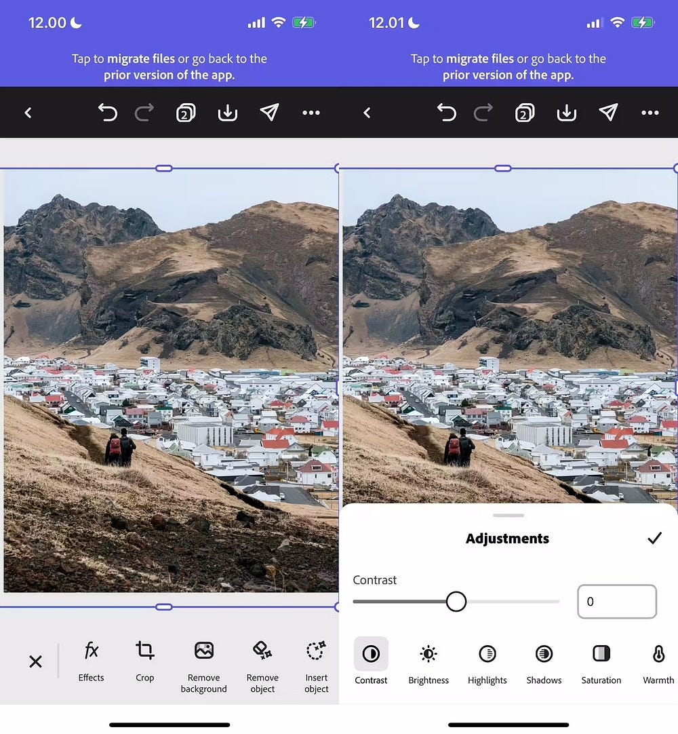Click the Contrast slider handle

pyautogui.click(x=456, y=601)
